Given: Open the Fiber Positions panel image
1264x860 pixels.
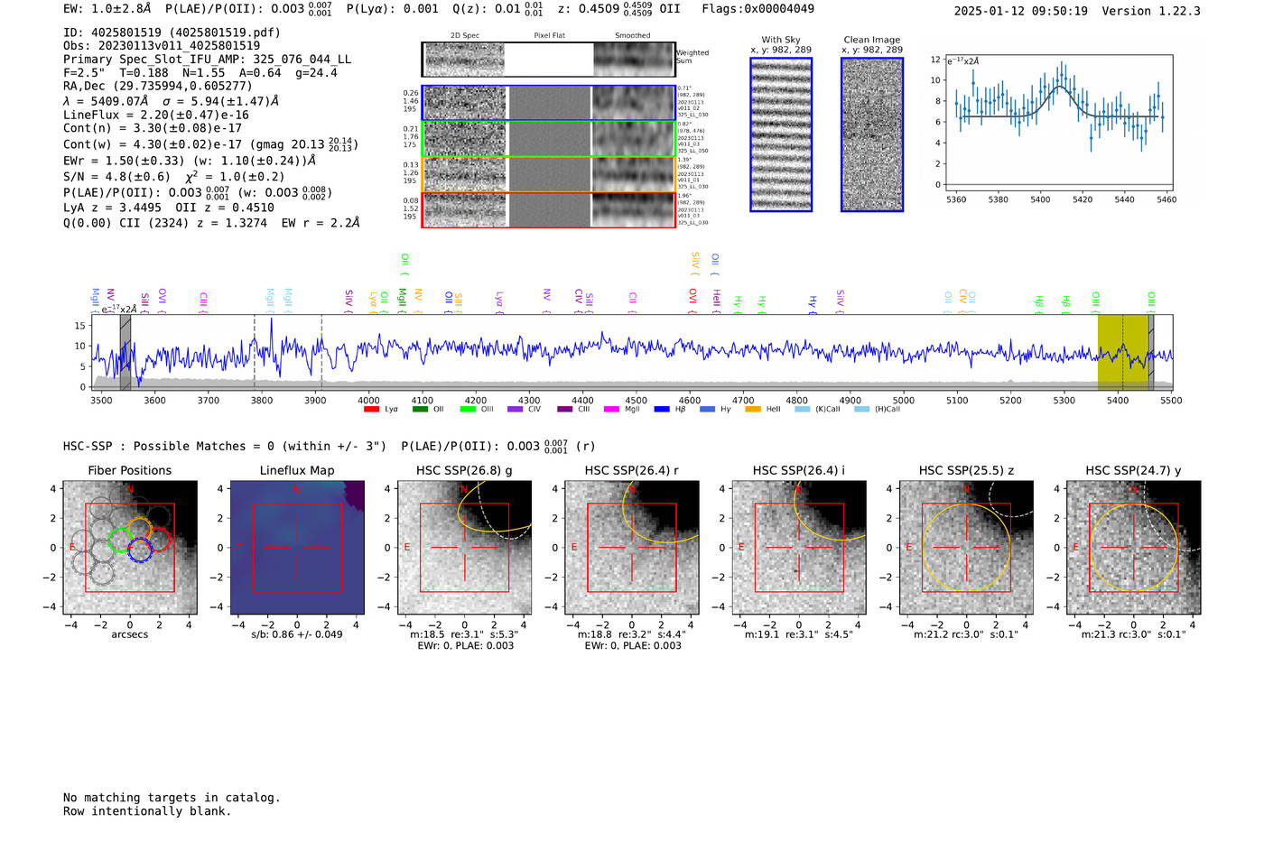Looking at the screenshot, I should click(x=130, y=547).
